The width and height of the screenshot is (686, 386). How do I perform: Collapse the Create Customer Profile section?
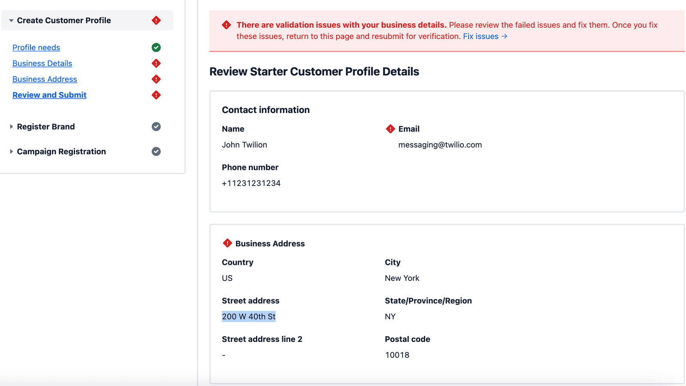point(11,20)
